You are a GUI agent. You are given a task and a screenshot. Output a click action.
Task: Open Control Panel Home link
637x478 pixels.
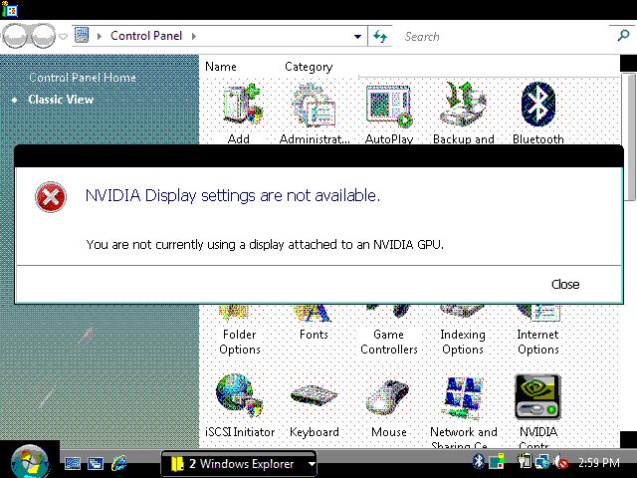tap(83, 78)
